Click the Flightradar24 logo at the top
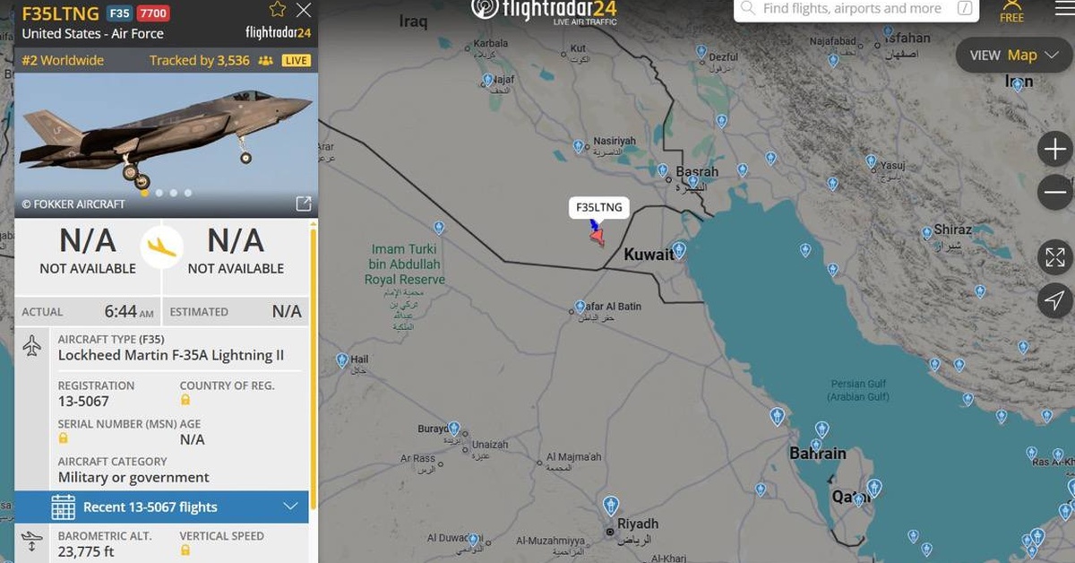The width and height of the screenshot is (1075, 563). coord(544,11)
